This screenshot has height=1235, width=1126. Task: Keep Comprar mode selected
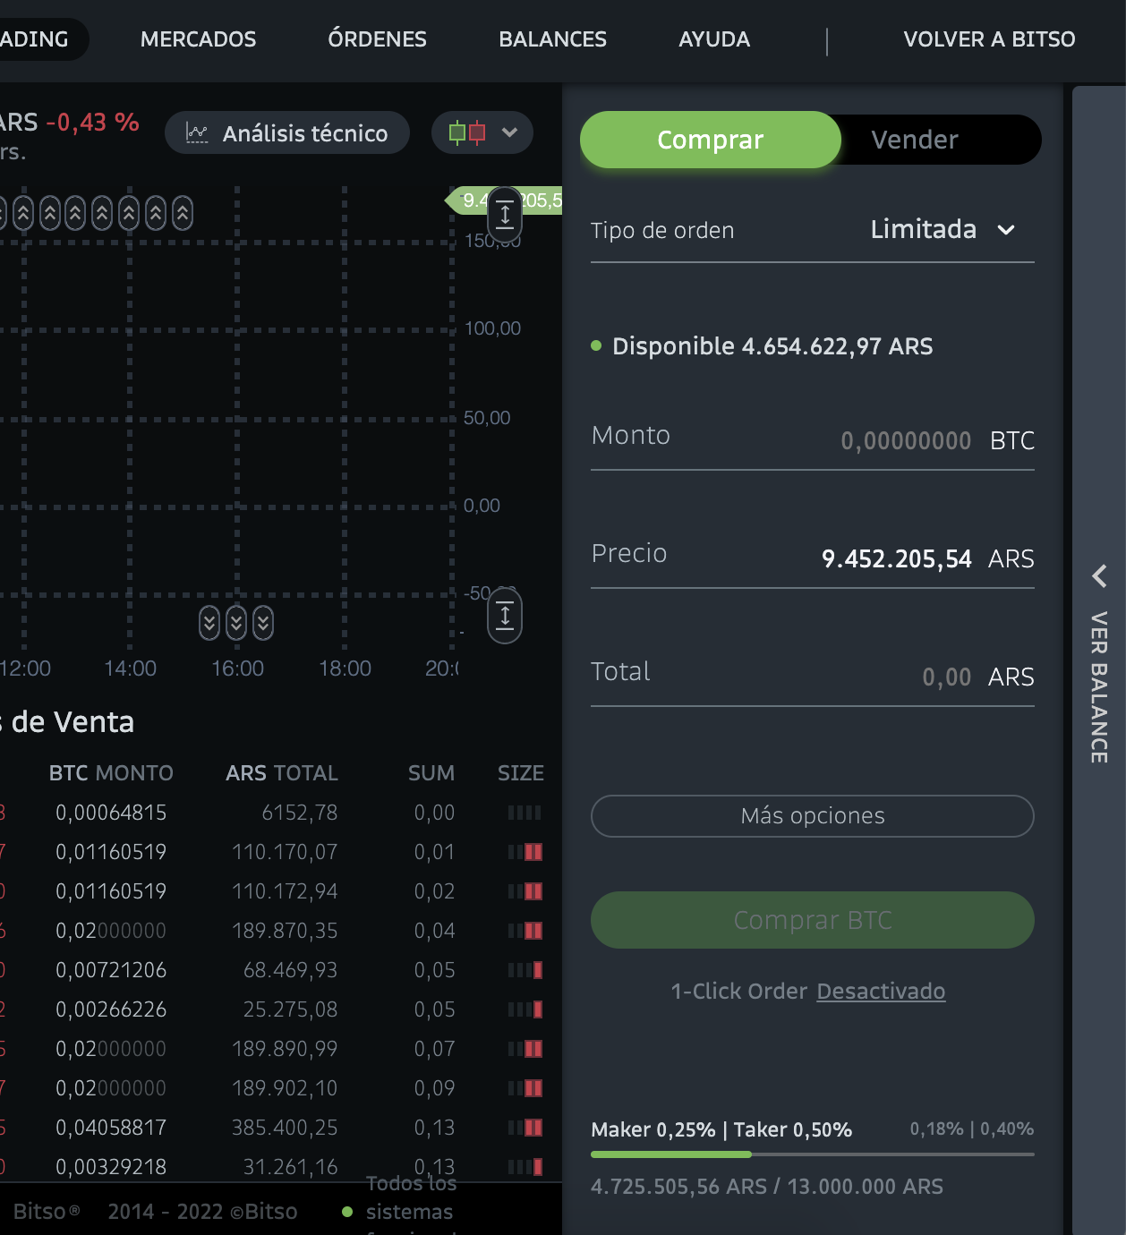710,140
